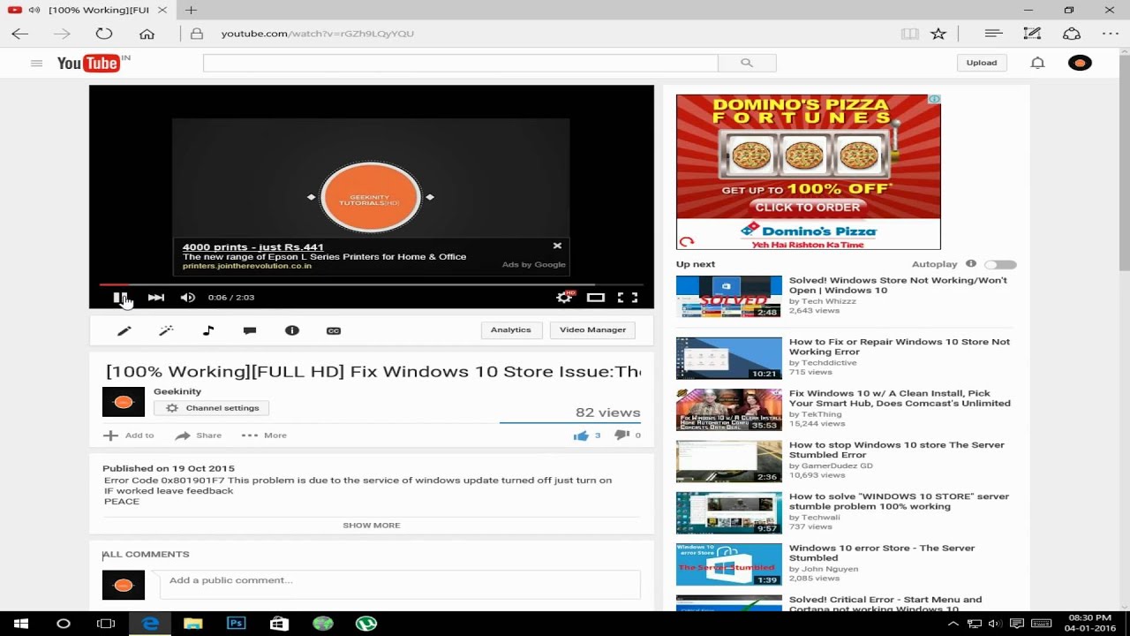Click the YouTube search magnifier button

[747, 63]
